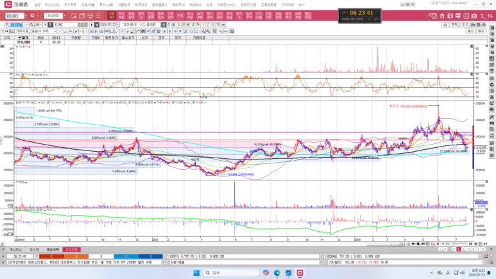This screenshot has height=279, width=496.
Task: Click the eraser pencil tool in drawing toolbar
Action: point(132,31)
